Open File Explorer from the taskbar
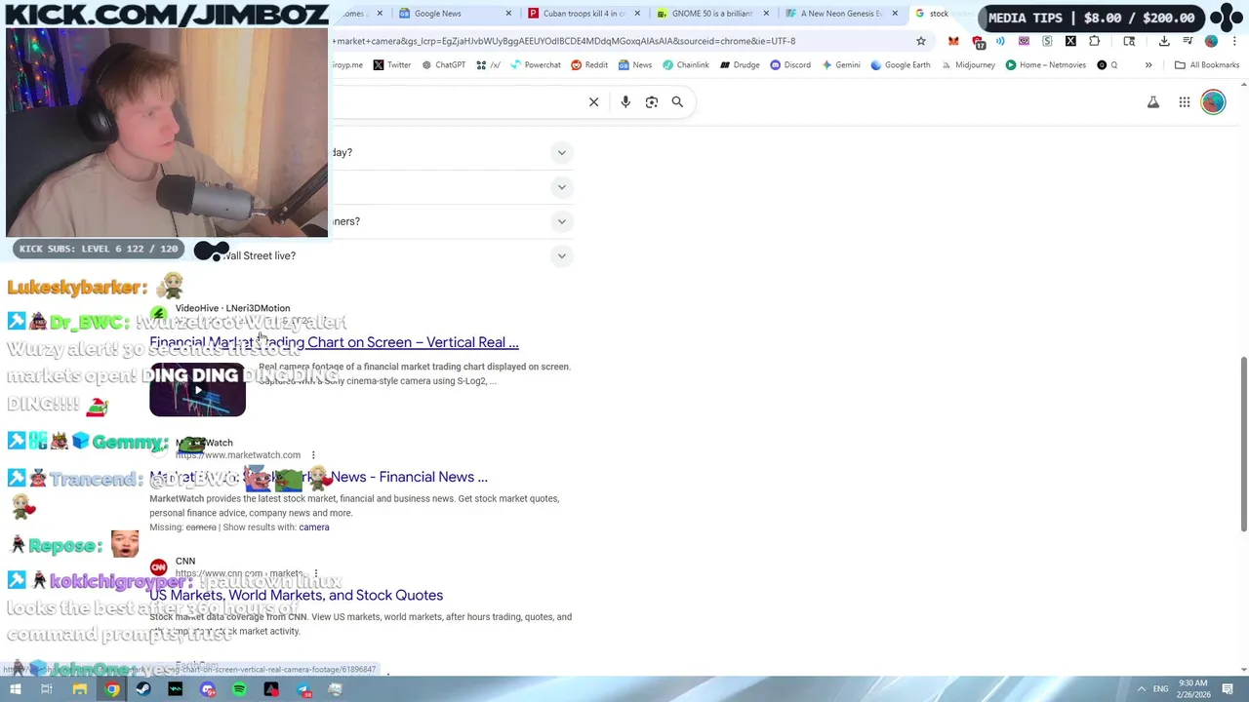 tap(80, 689)
